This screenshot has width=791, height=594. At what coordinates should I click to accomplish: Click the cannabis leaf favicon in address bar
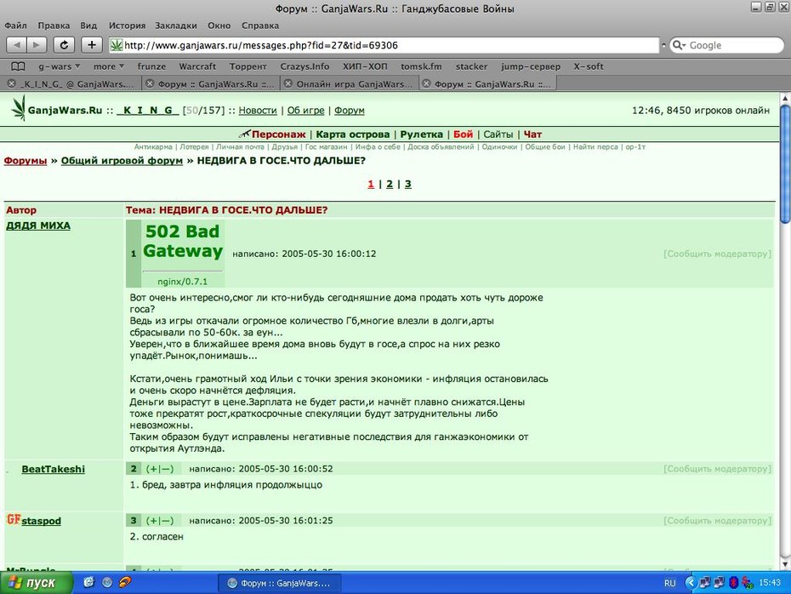pos(117,45)
